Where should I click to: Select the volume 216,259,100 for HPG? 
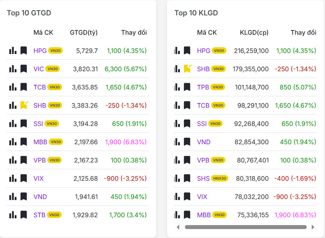(252, 51)
